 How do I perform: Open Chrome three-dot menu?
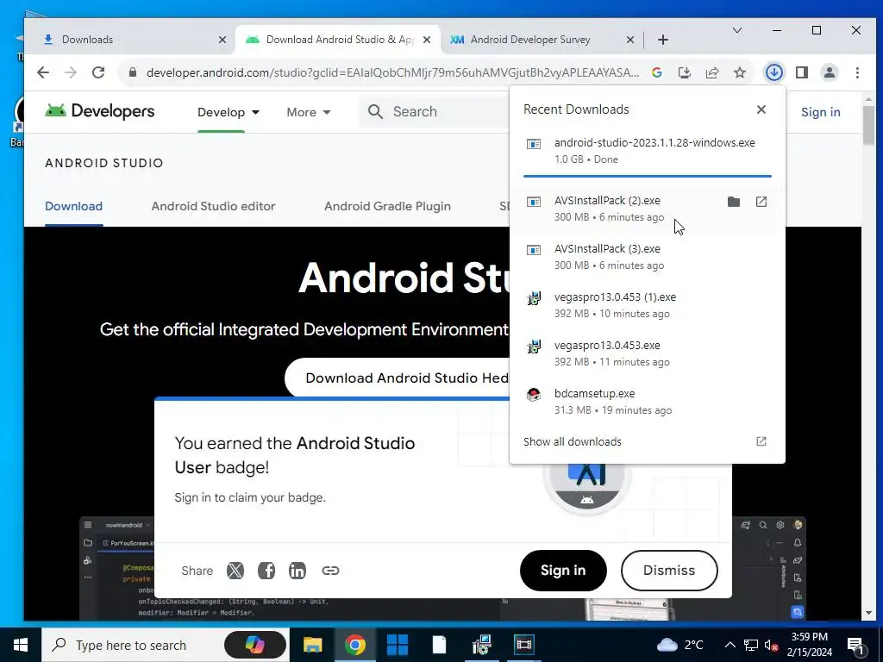(857, 72)
